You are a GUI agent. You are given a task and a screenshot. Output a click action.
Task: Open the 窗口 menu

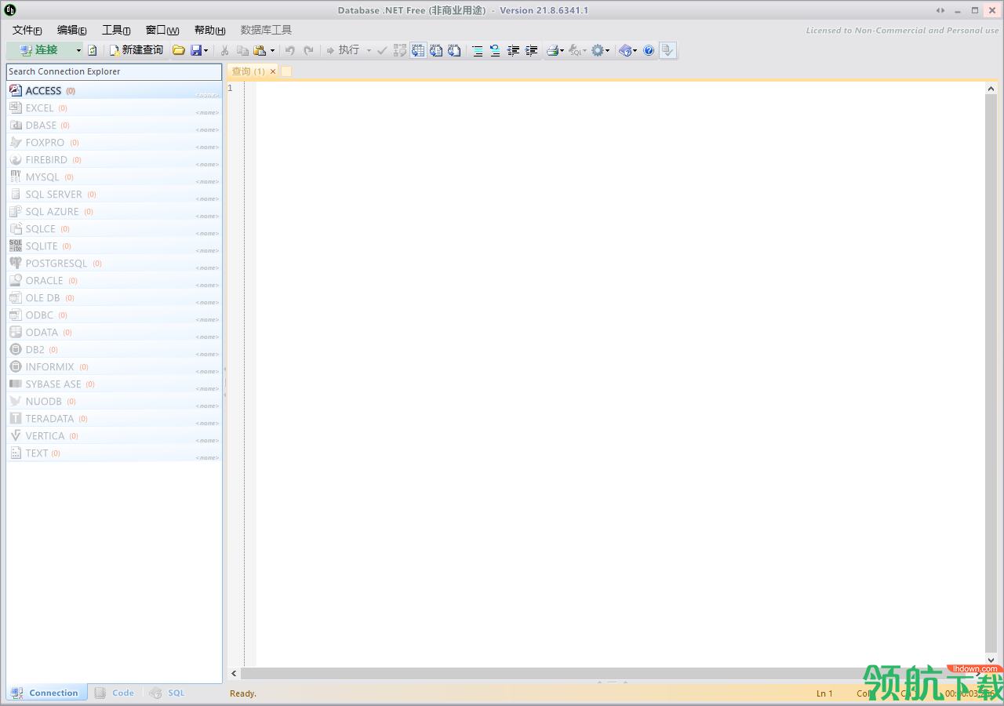(162, 30)
